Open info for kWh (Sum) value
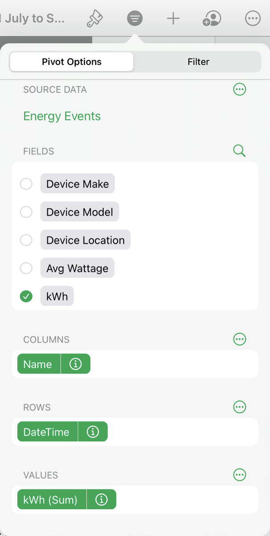 click(x=102, y=500)
